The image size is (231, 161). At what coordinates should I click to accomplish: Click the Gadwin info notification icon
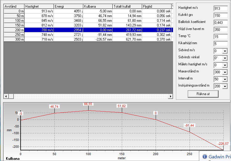click(205, 157)
